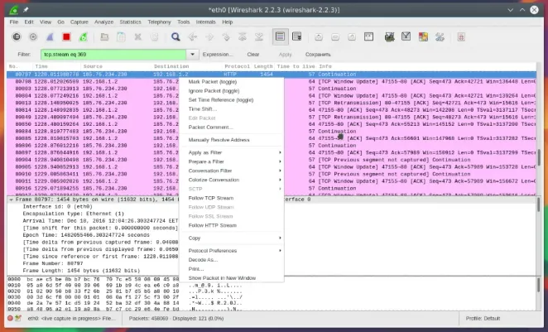The height and width of the screenshot is (332, 548).
Task: Sort by the Time column header
Action: 56,66
